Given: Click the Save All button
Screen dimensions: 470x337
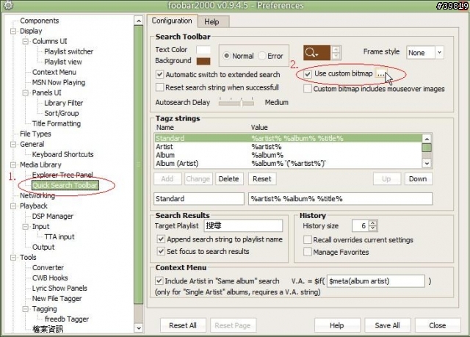Looking at the screenshot, I should pos(387,325).
